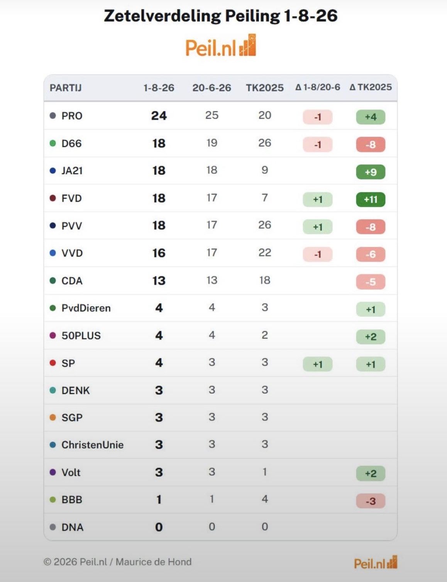Image resolution: width=447 pixels, height=582 pixels.
Task: Click the Peil.nl logo in the footer
Action: tap(376, 563)
